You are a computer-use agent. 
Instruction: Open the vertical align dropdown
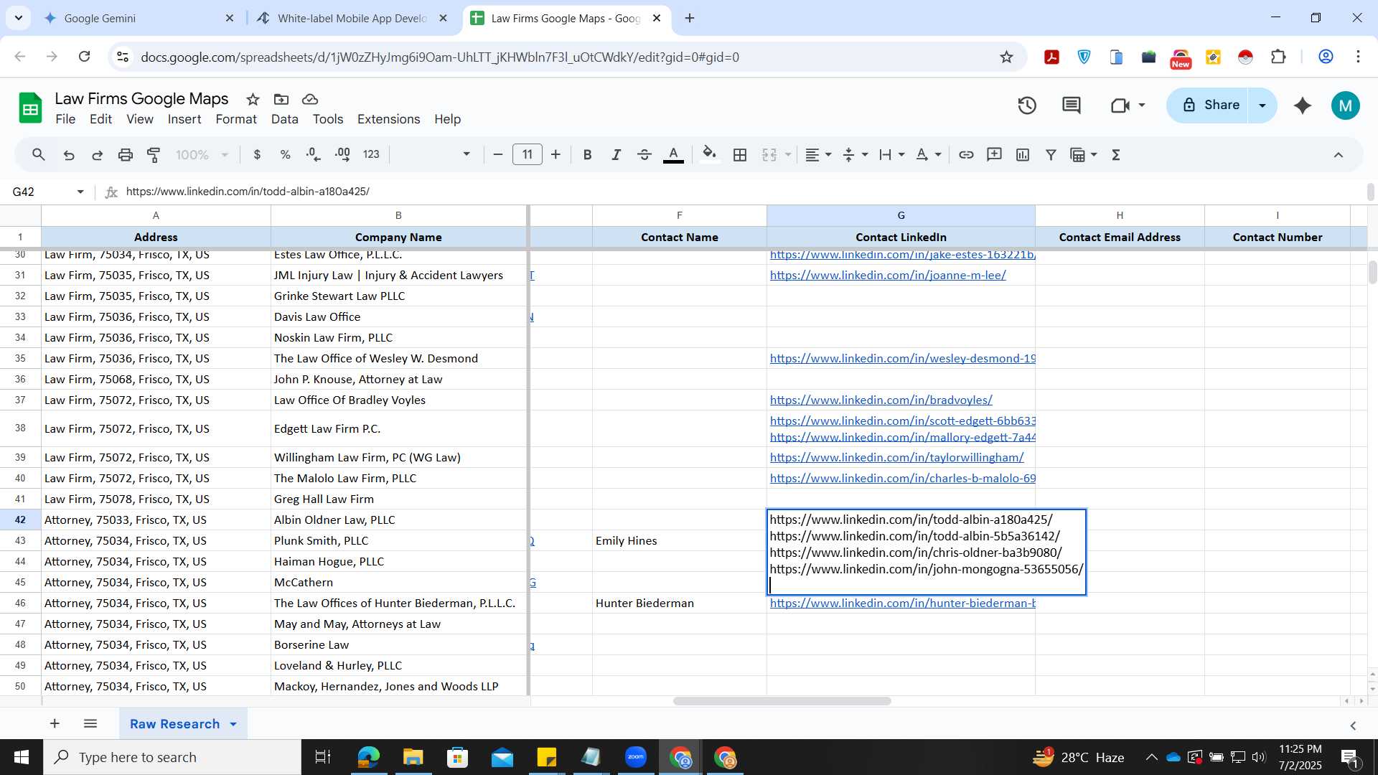click(855, 154)
